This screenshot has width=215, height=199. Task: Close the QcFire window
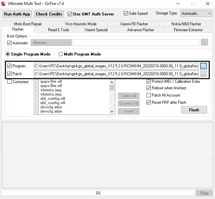coord(208,4)
